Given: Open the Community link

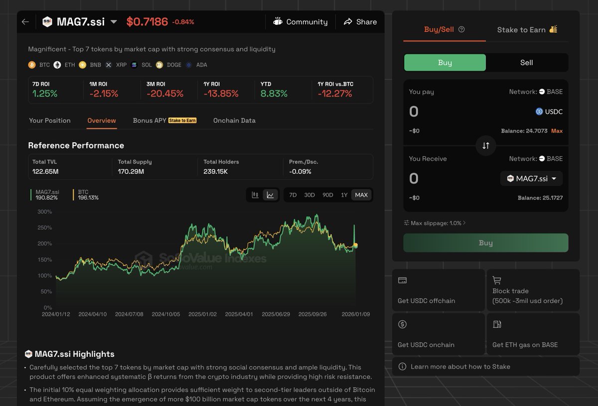Looking at the screenshot, I should [300, 22].
